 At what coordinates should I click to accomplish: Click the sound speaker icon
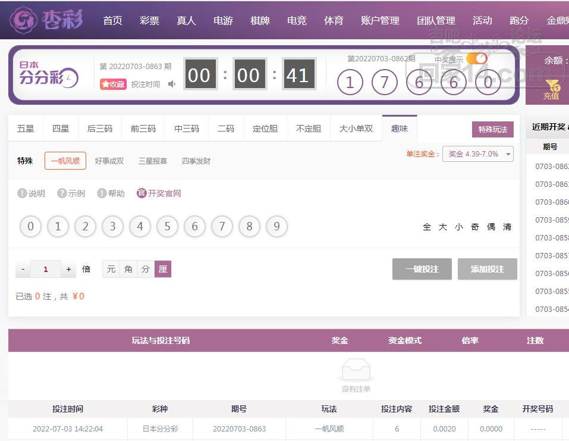coord(172,85)
